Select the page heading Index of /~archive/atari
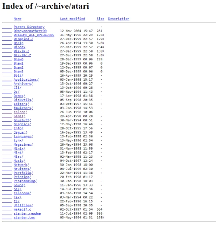The height and width of the screenshot is (241, 216). click(45, 7)
